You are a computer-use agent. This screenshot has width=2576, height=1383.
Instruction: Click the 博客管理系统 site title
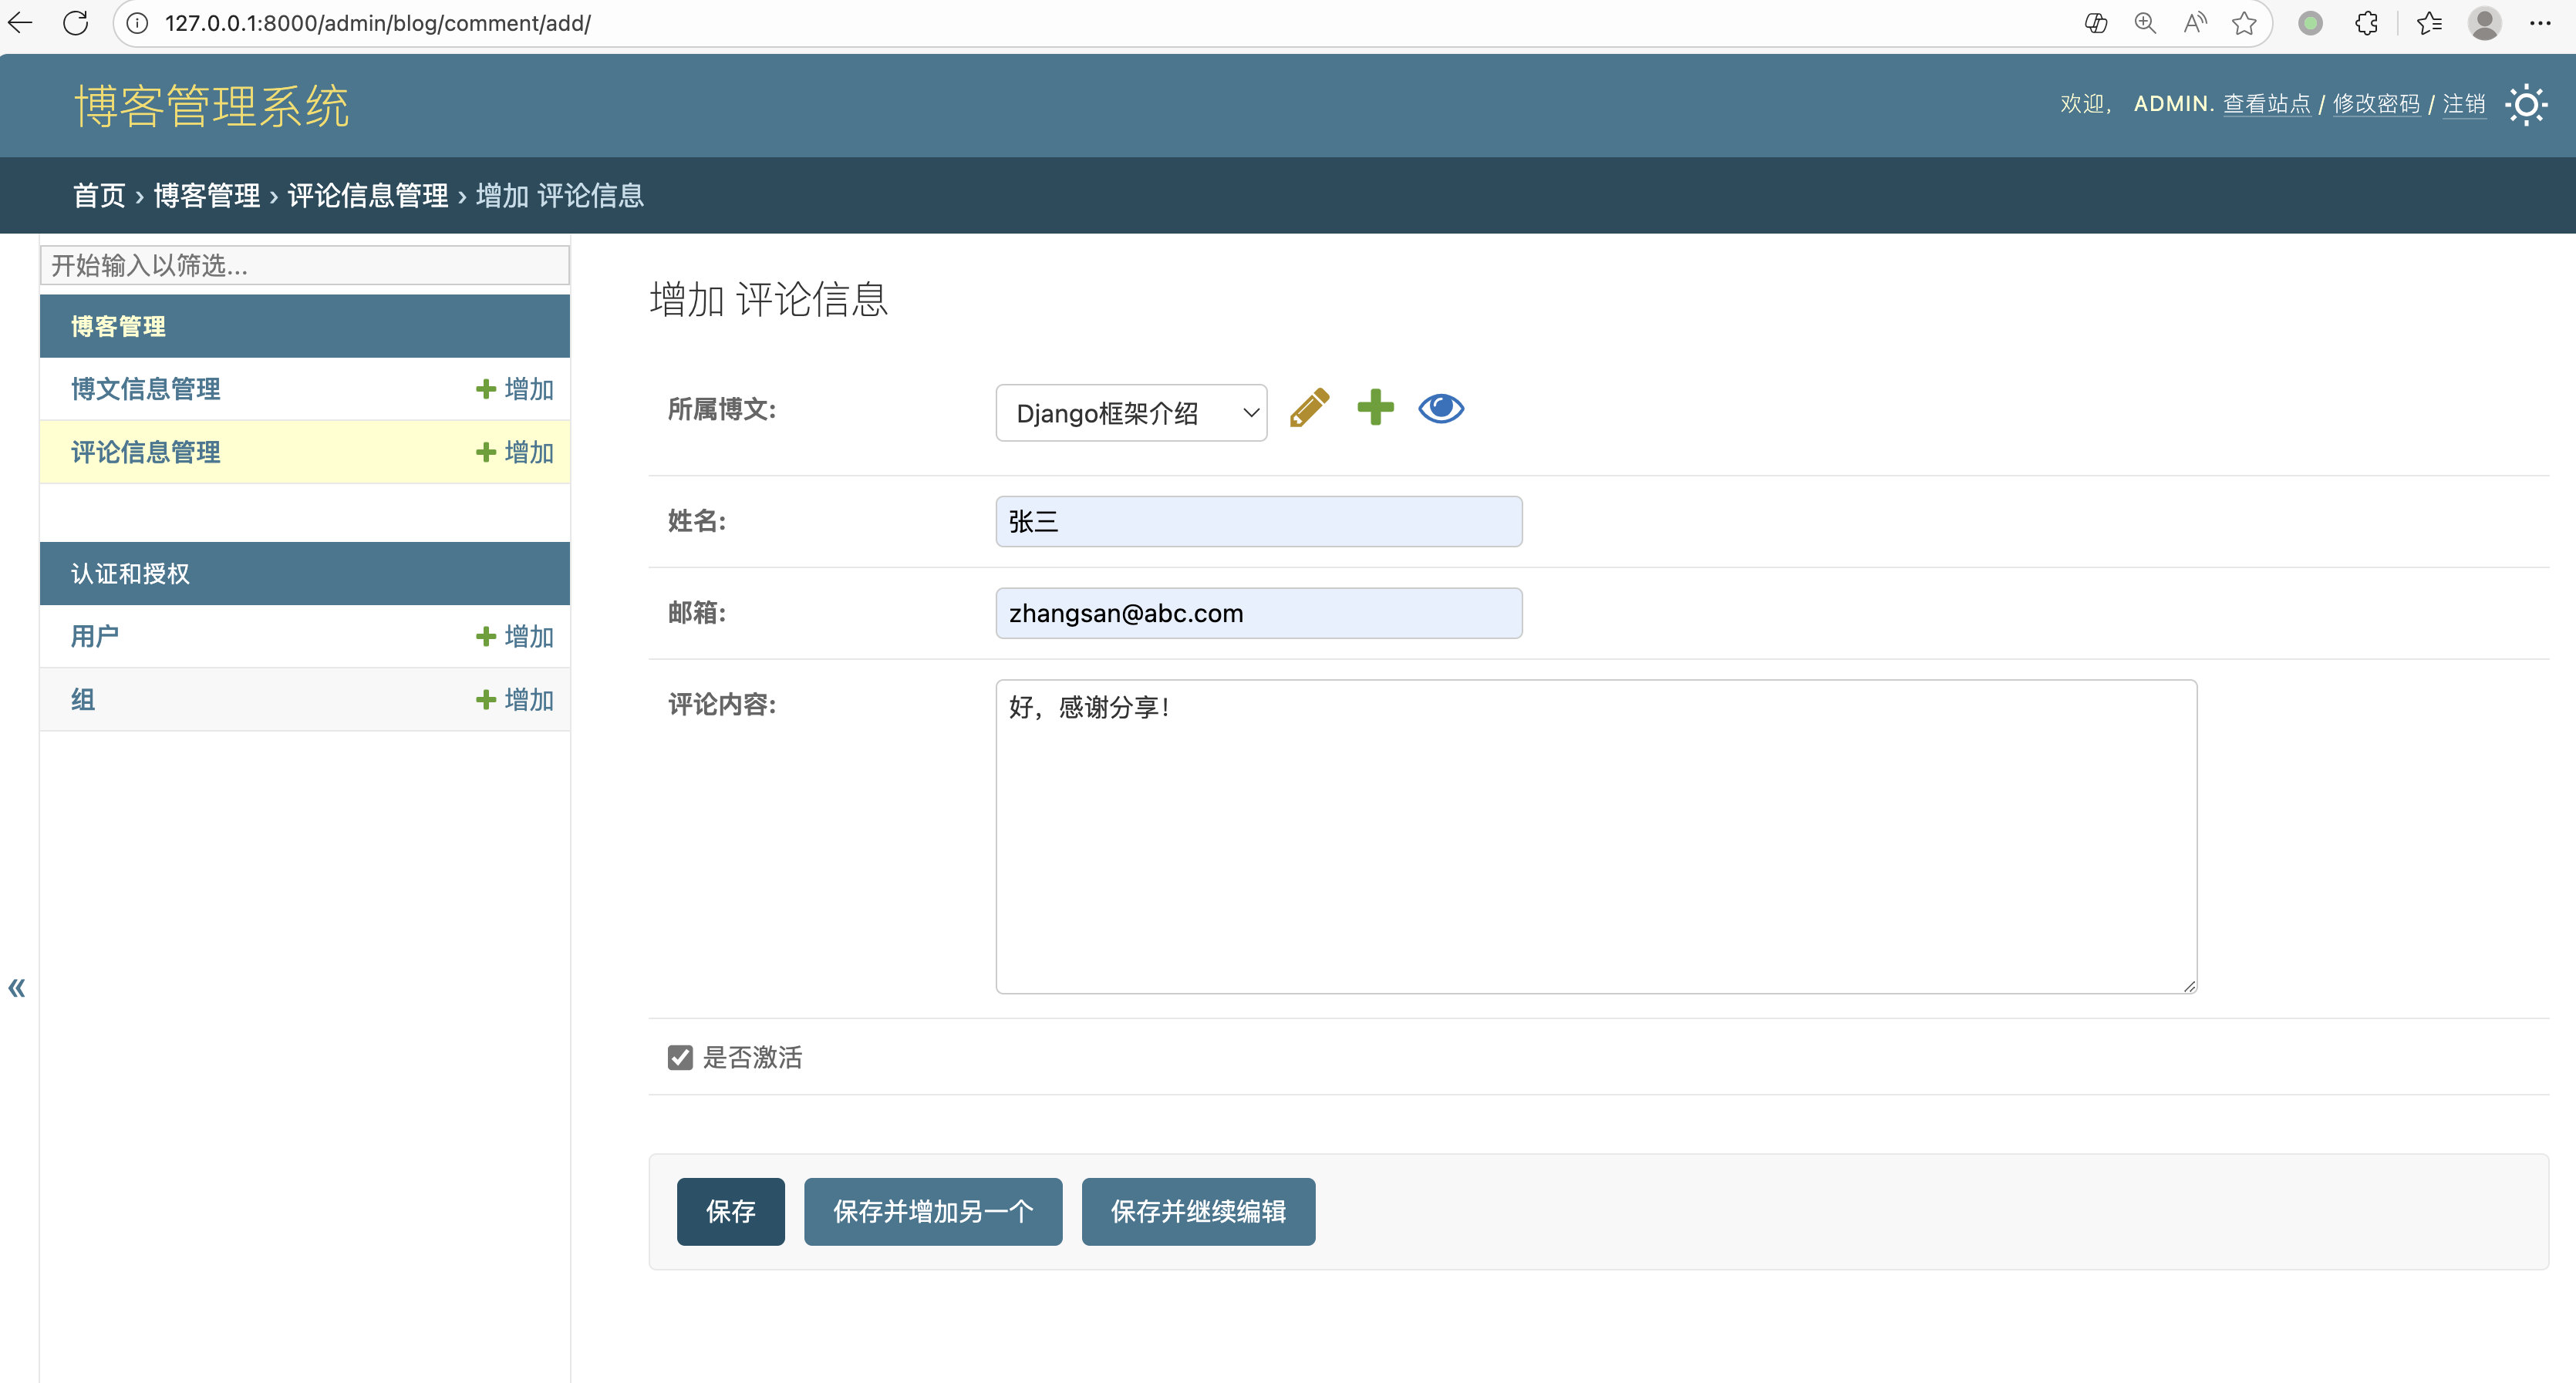(x=212, y=105)
